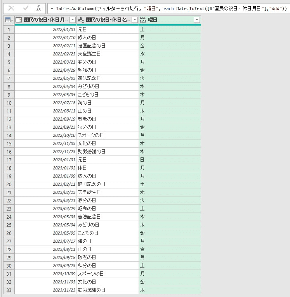The width and height of the screenshot is (290, 297).
Task: Click the スポーツの日 cell in row 14
Action: tap(108, 135)
